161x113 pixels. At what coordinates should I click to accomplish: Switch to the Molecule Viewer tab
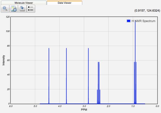coord(23,3)
